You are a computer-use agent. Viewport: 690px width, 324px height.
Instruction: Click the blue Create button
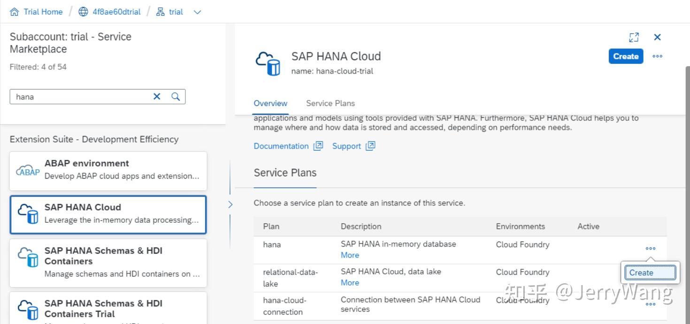coord(626,56)
